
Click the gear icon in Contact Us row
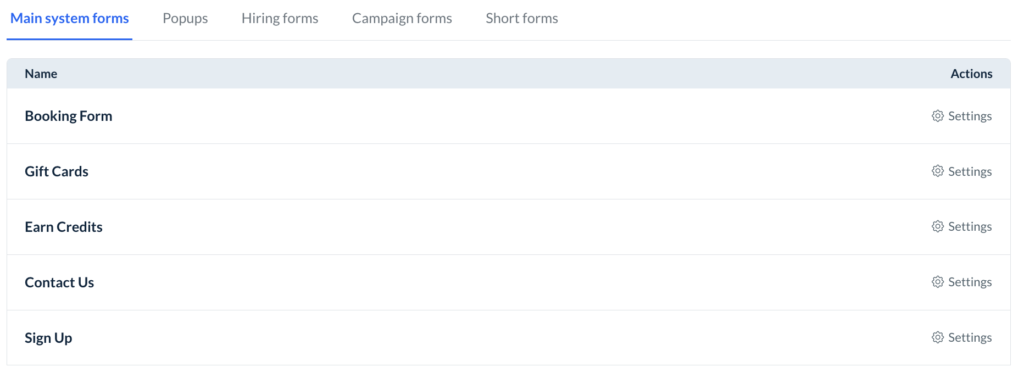coord(938,282)
